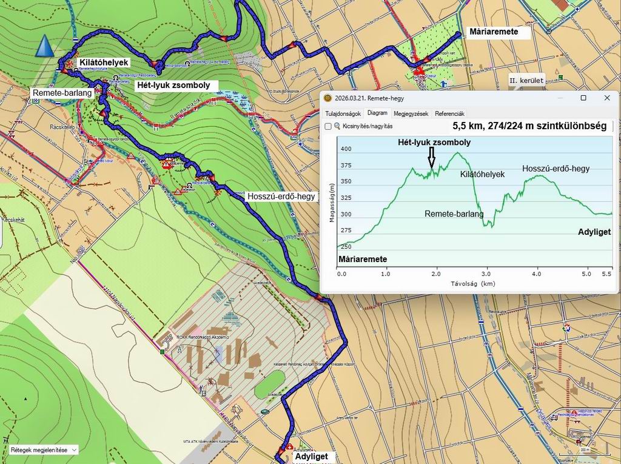This screenshot has height=464, width=621.
Task: Maximize the Remete-hegy track dialog
Action: click(x=583, y=98)
